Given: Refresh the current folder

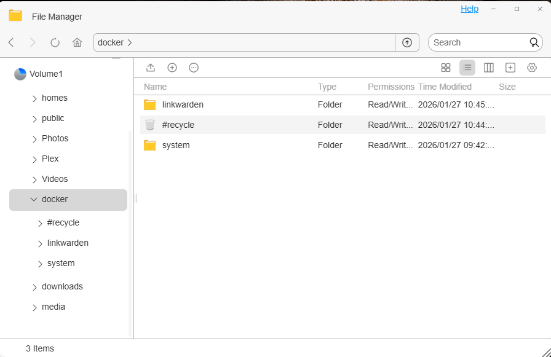Looking at the screenshot, I should point(55,42).
